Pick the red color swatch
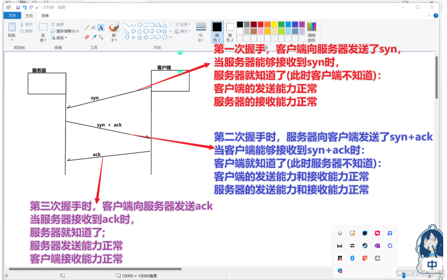Screen dimensions: 447x280 [x=261, y=25]
